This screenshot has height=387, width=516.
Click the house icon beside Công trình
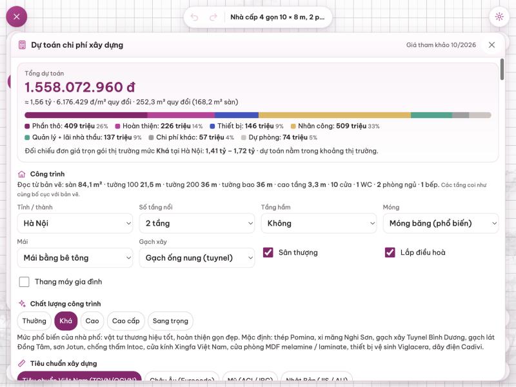22,174
